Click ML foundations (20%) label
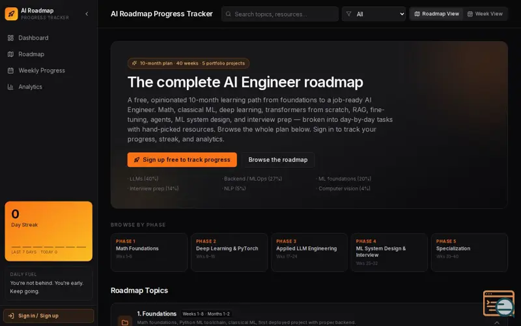The image size is (521, 326). coord(345,179)
